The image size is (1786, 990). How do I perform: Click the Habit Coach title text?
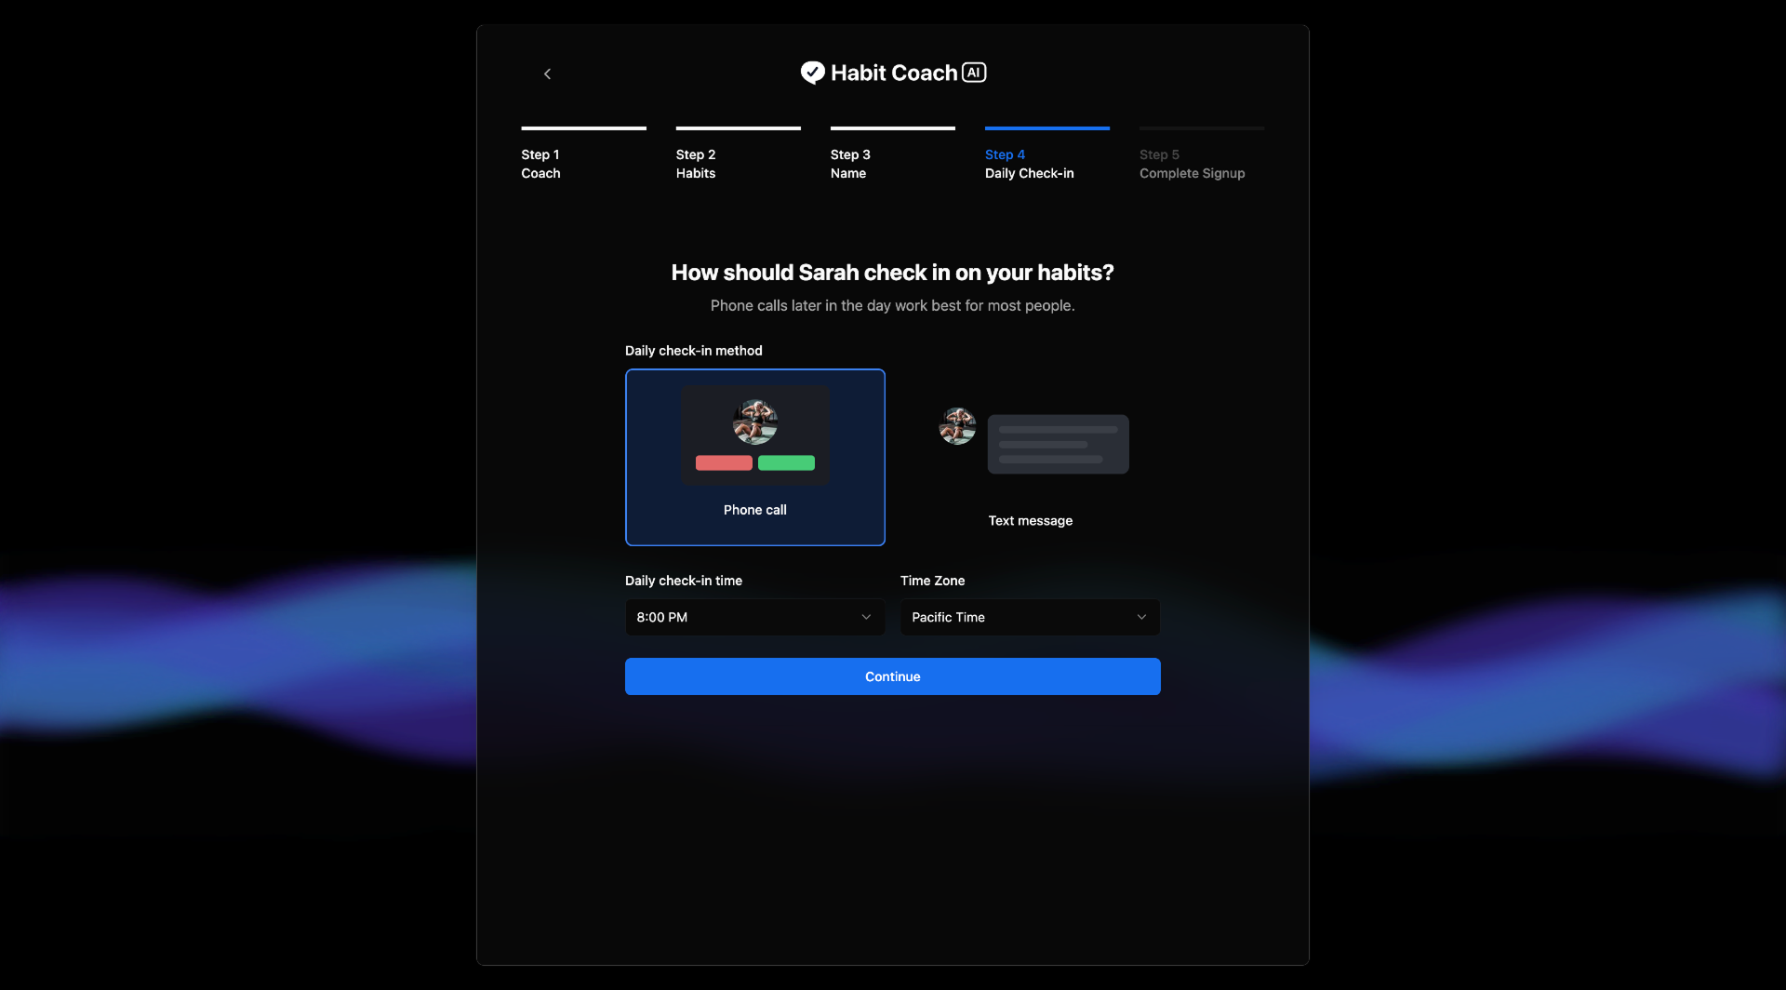click(894, 73)
